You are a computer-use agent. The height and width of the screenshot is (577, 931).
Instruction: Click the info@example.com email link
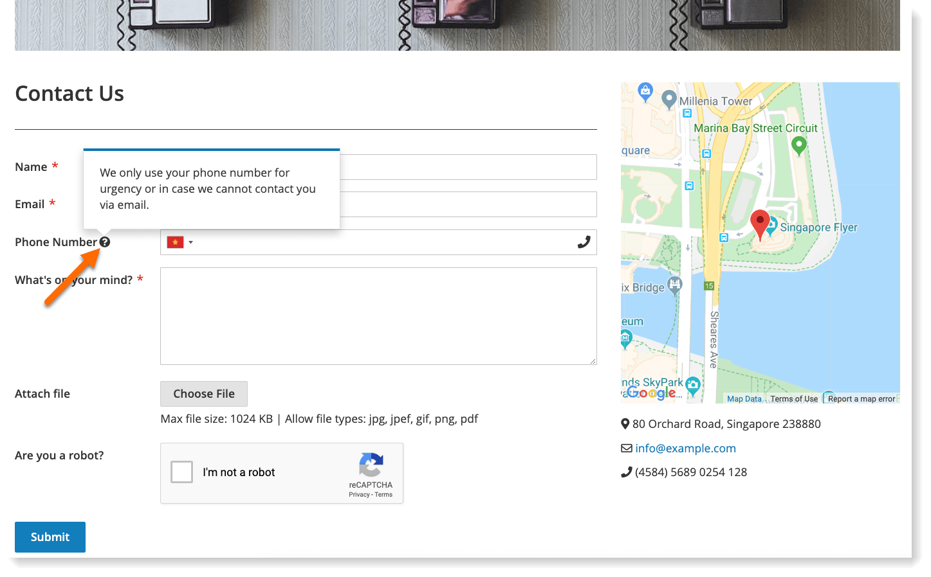[685, 448]
